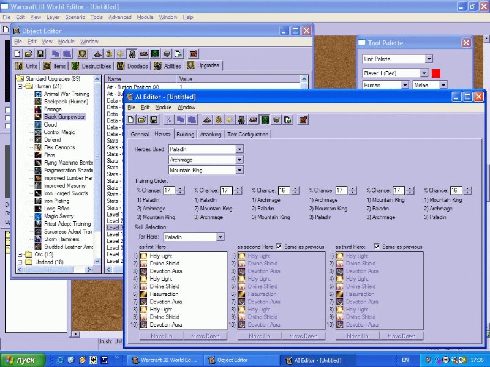Open the Scenario menu in World Editor

click(x=75, y=17)
